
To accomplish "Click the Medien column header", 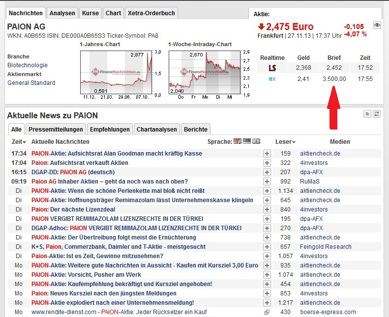I will click(x=340, y=142).
